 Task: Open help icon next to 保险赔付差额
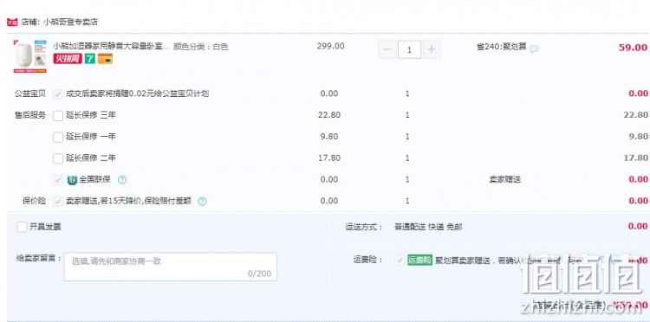[202, 202]
